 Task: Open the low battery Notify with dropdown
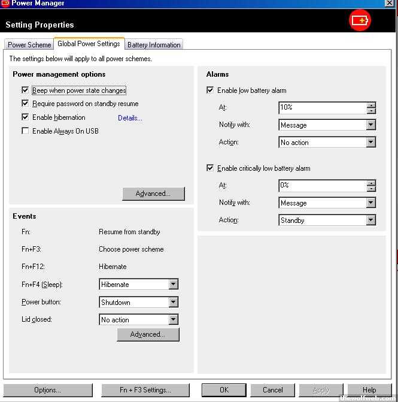[x=370, y=125]
